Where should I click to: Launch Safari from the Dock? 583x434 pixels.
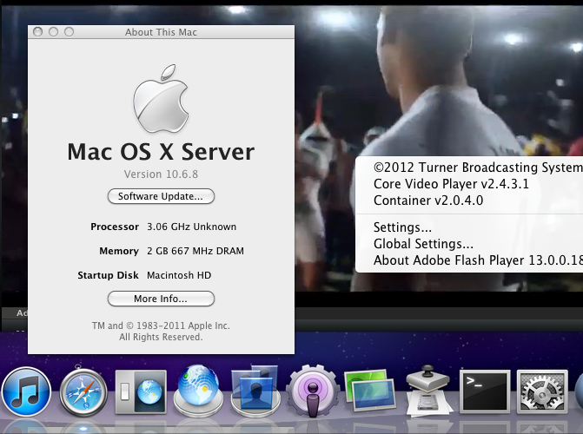83,391
